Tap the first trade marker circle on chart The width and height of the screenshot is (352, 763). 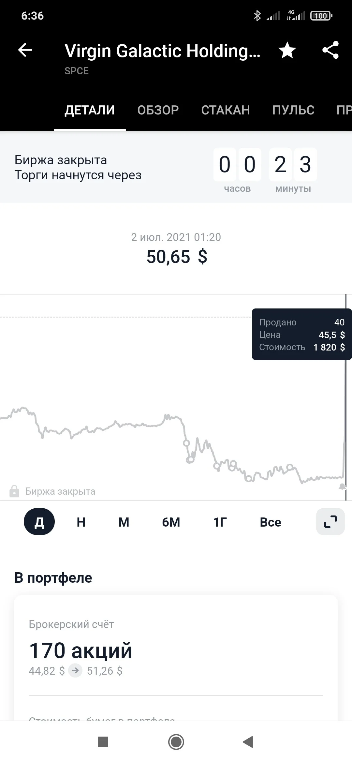click(x=186, y=443)
